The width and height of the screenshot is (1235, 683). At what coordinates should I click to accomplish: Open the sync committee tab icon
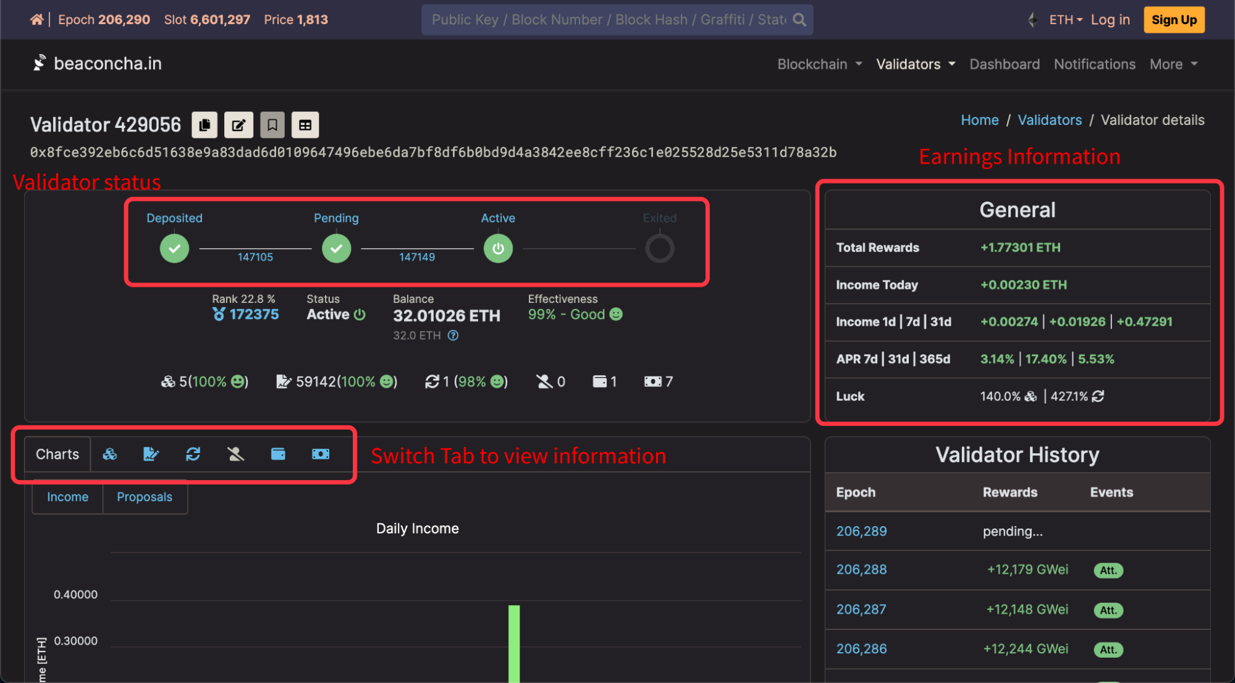coord(193,454)
